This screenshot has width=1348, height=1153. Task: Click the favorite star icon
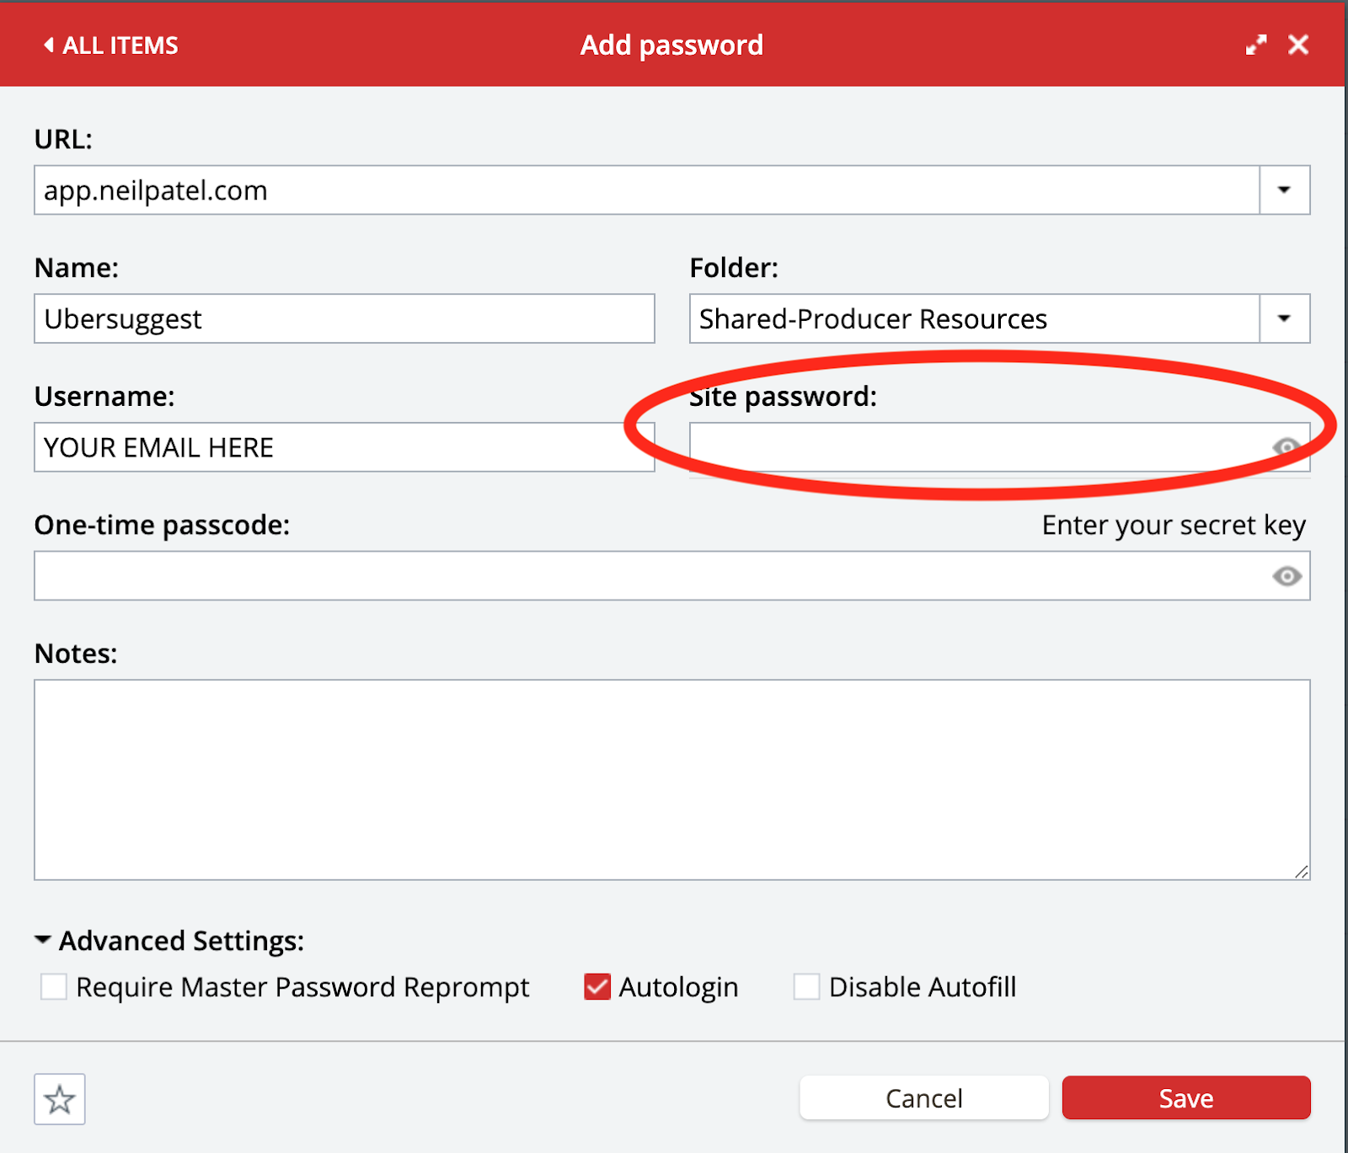point(59,1099)
